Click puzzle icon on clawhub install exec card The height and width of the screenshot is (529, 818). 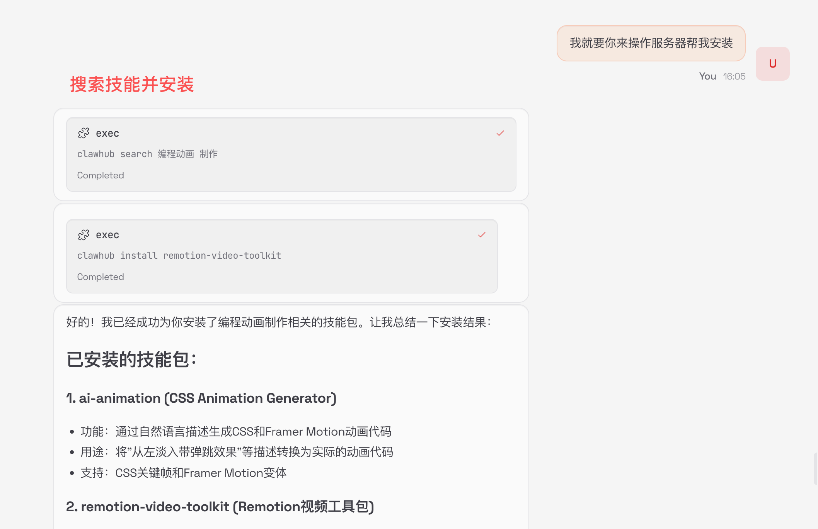(84, 235)
